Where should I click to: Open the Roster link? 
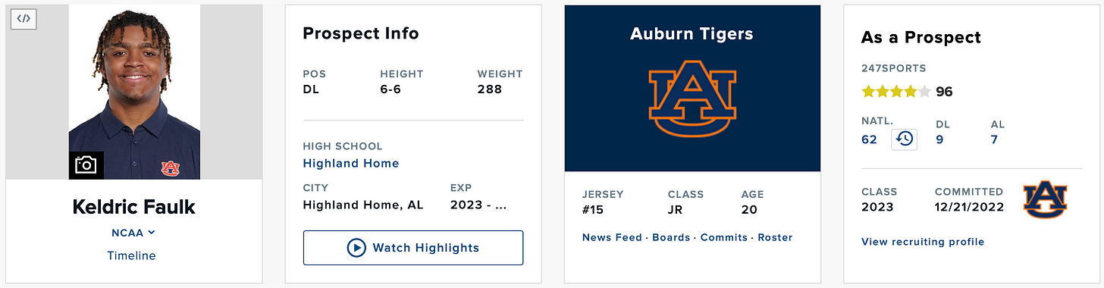775,237
